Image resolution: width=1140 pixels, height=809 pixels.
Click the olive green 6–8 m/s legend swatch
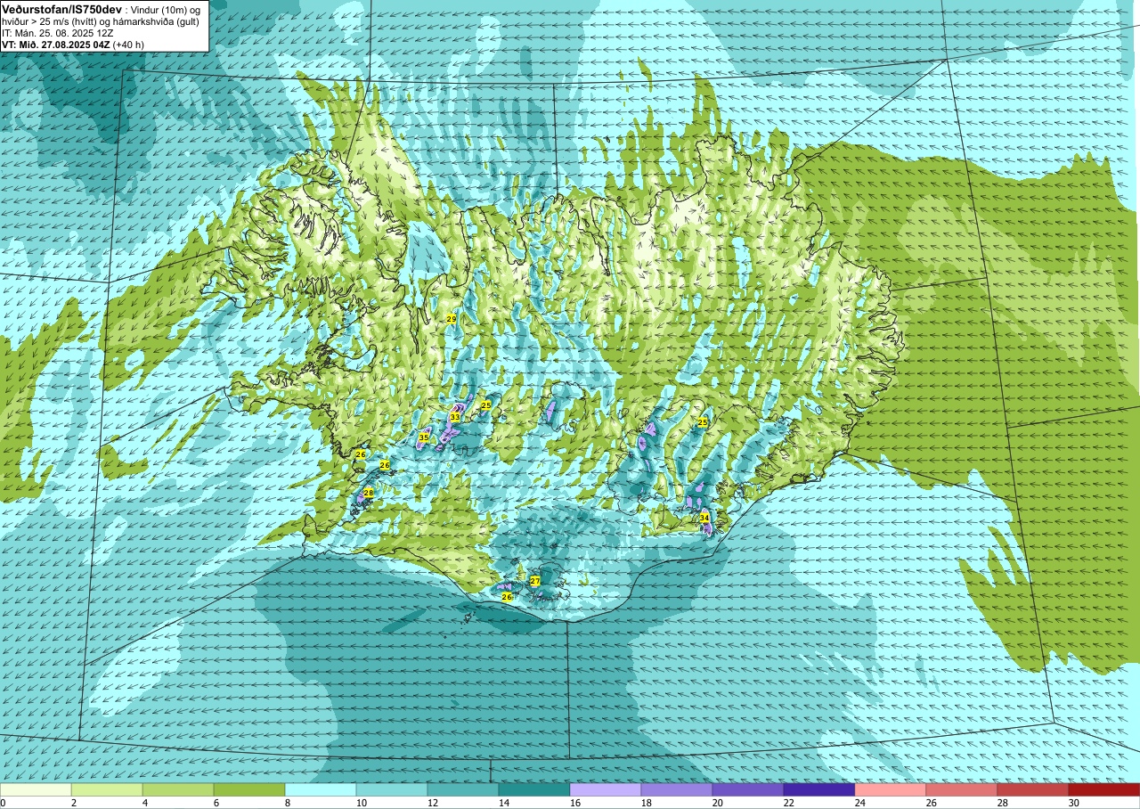(249, 789)
